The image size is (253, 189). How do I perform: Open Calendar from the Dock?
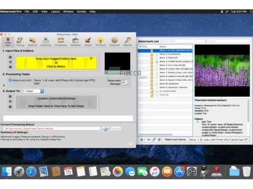[x=68, y=171]
